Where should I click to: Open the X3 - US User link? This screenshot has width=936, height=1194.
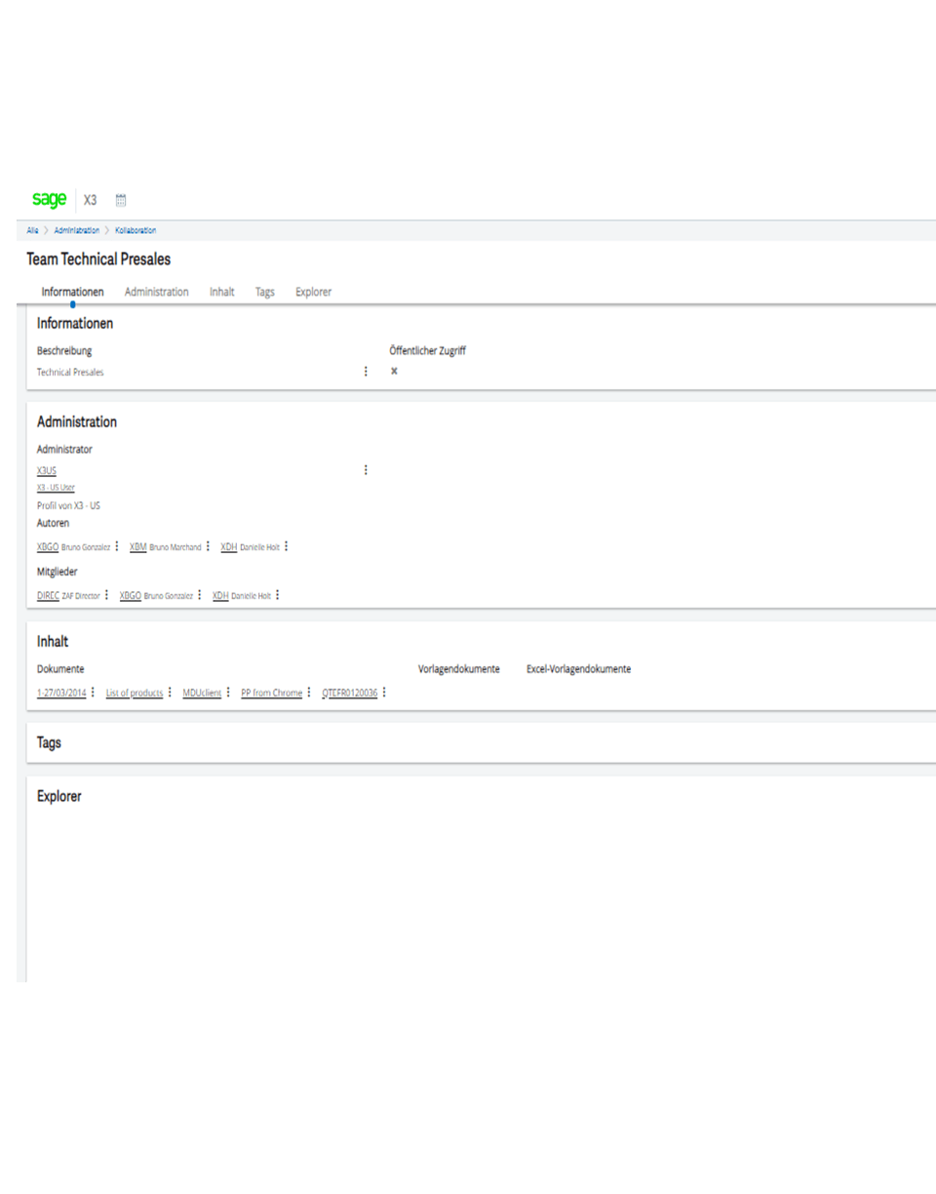click(x=56, y=487)
